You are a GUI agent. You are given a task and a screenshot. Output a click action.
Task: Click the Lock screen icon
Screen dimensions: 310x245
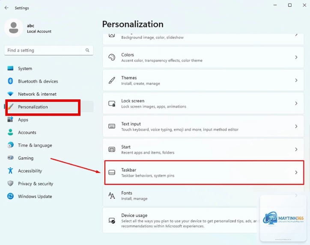pyautogui.click(x=112, y=103)
